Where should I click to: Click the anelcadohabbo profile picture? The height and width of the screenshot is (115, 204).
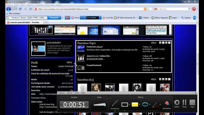(38, 49)
